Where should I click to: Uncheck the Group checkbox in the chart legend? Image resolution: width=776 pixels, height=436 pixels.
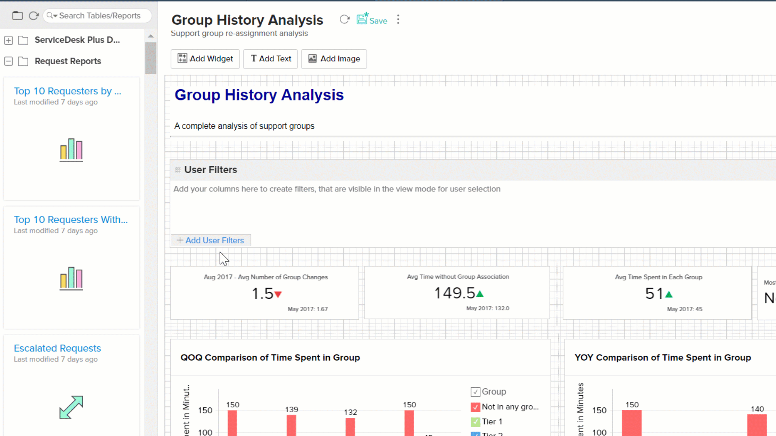point(475,392)
